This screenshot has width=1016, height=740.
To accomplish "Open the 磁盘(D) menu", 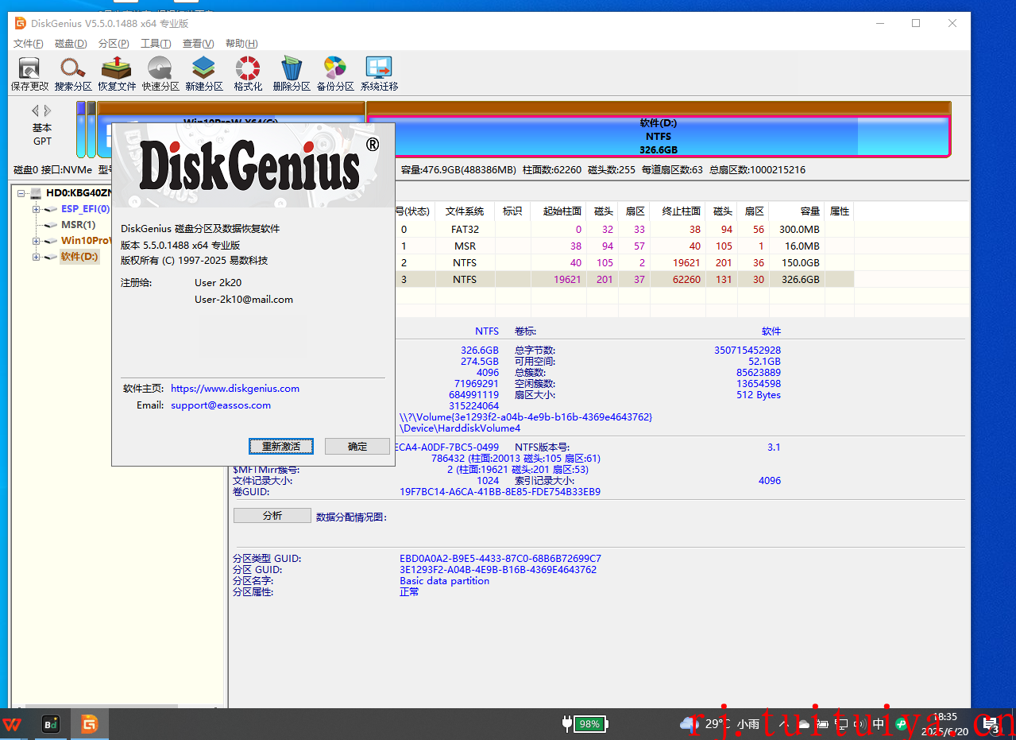I will 71,44.
